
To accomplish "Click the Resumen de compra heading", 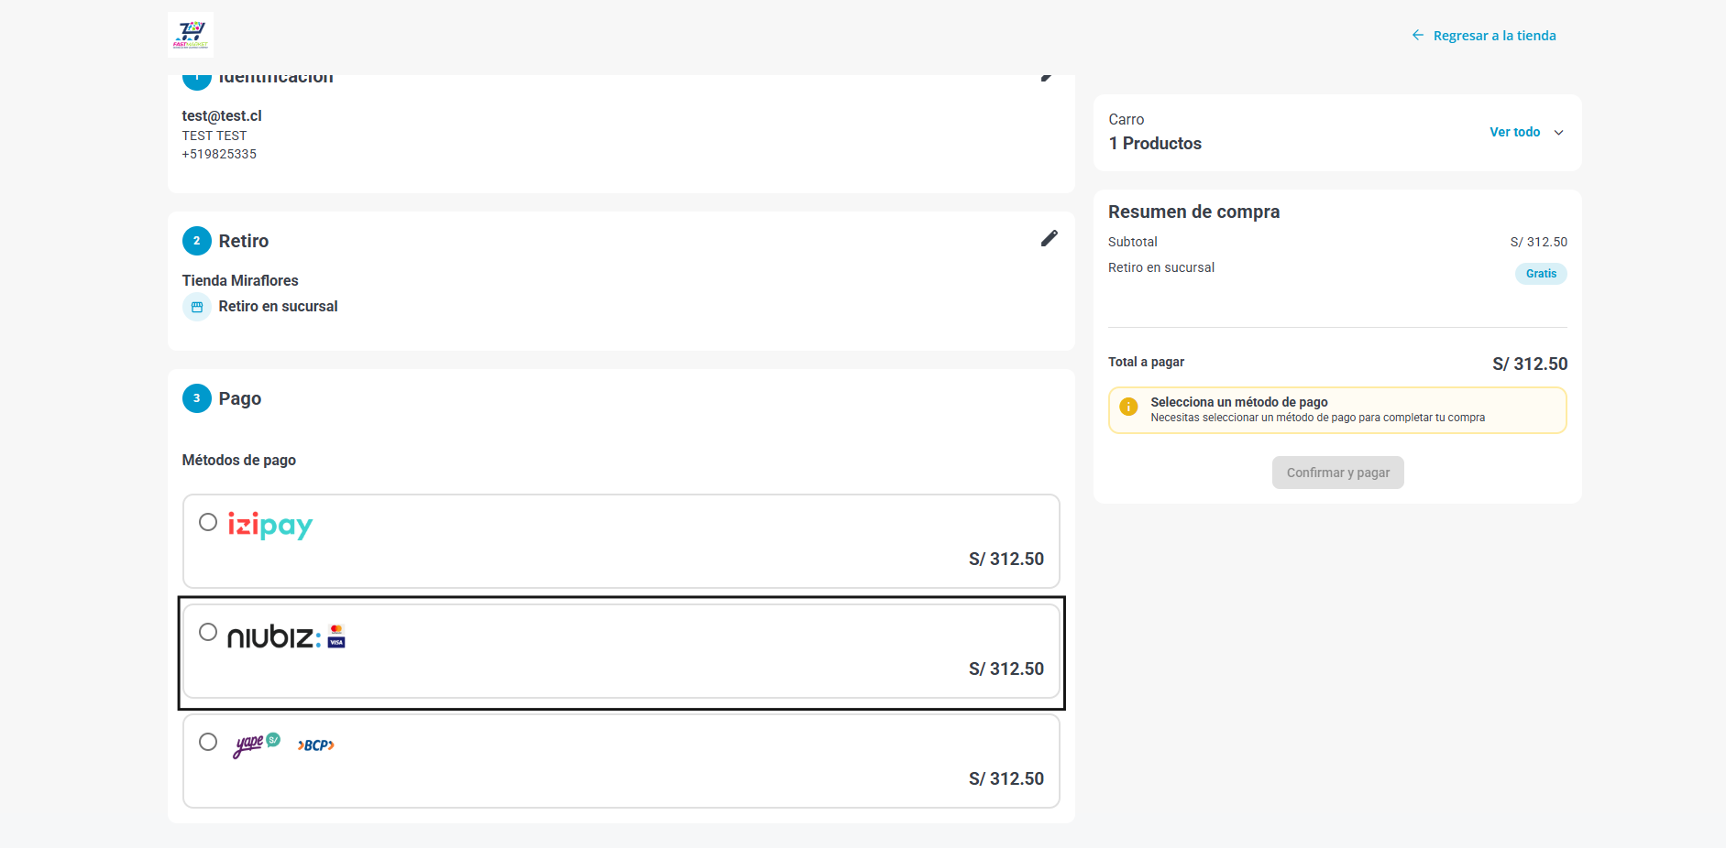I will [x=1194, y=212].
